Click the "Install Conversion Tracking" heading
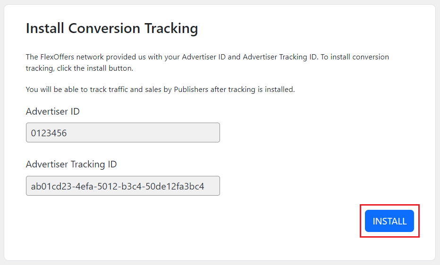Image resolution: width=440 pixels, height=265 pixels. click(112, 28)
